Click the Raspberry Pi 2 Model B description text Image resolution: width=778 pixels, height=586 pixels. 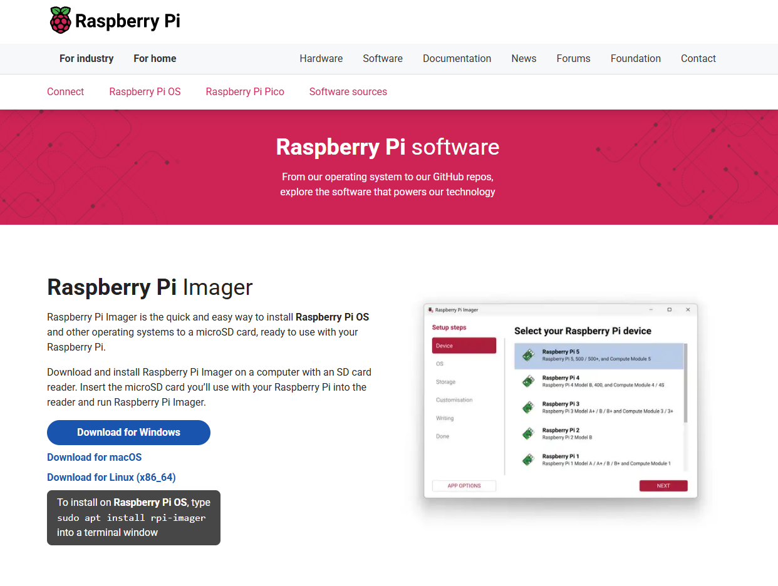tap(567, 438)
